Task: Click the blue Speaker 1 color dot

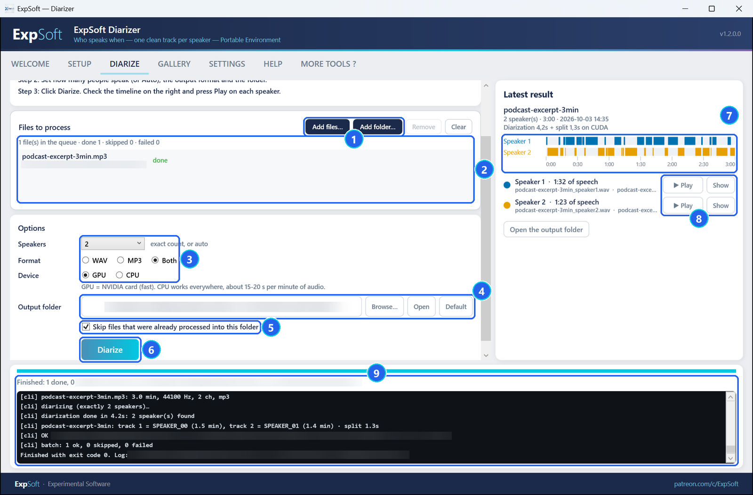Action: point(507,185)
